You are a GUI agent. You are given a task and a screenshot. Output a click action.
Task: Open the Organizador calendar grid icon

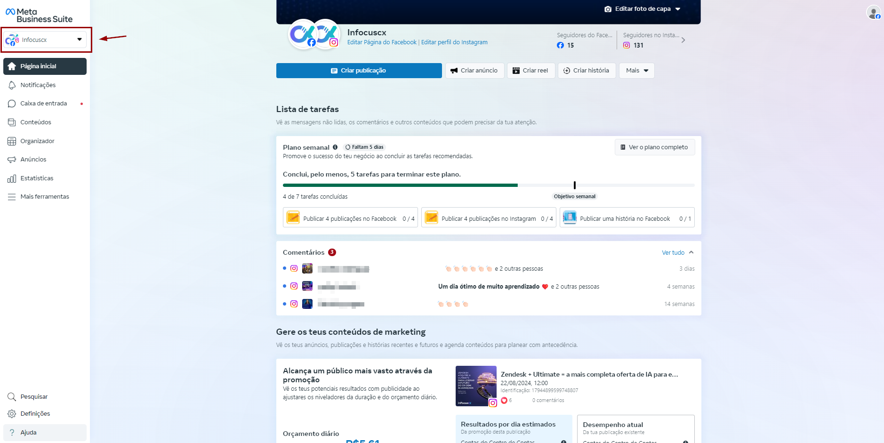tap(12, 141)
